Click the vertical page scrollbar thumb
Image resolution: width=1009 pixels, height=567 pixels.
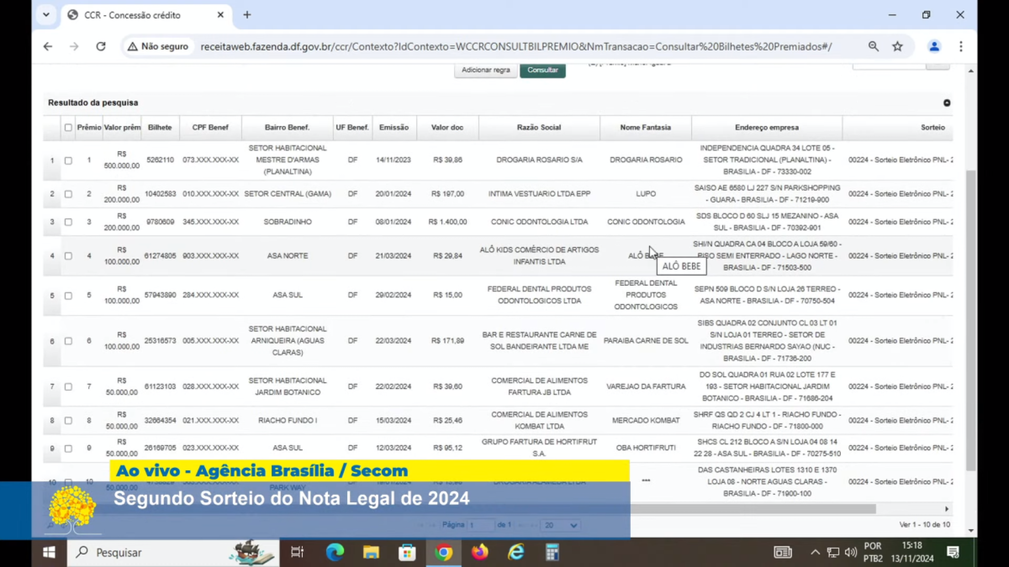tap(971, 320)
